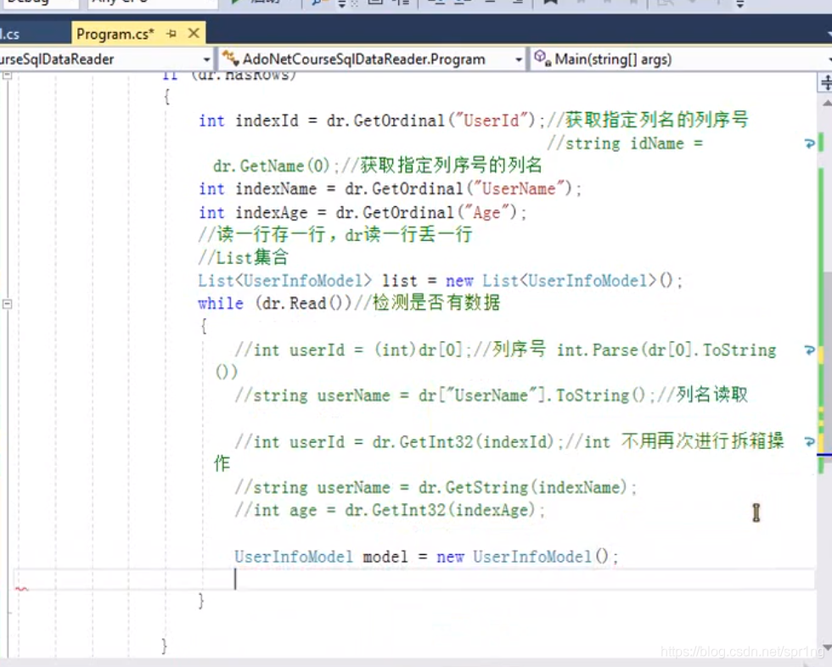Image resolution: width=832 pixels, height=667 pixels.
Task: Collapse the if (dr.HasRows) block
Action: pyautogui.click(x=7, y=76)
